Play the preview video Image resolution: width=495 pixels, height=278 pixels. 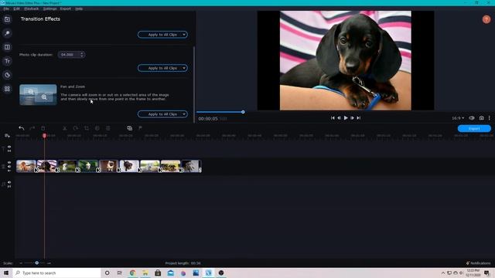(346, 118)
